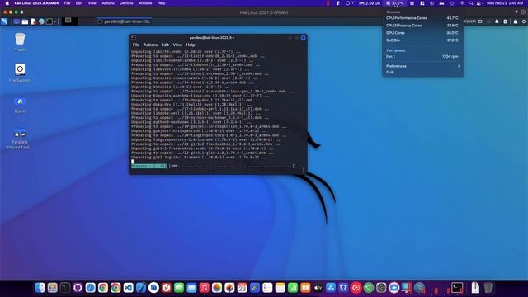Click GPU Cores sensor row

[422, 33]
